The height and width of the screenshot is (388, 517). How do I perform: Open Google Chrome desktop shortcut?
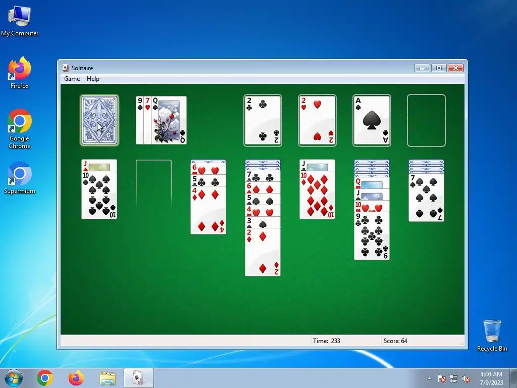coord(20,129)
